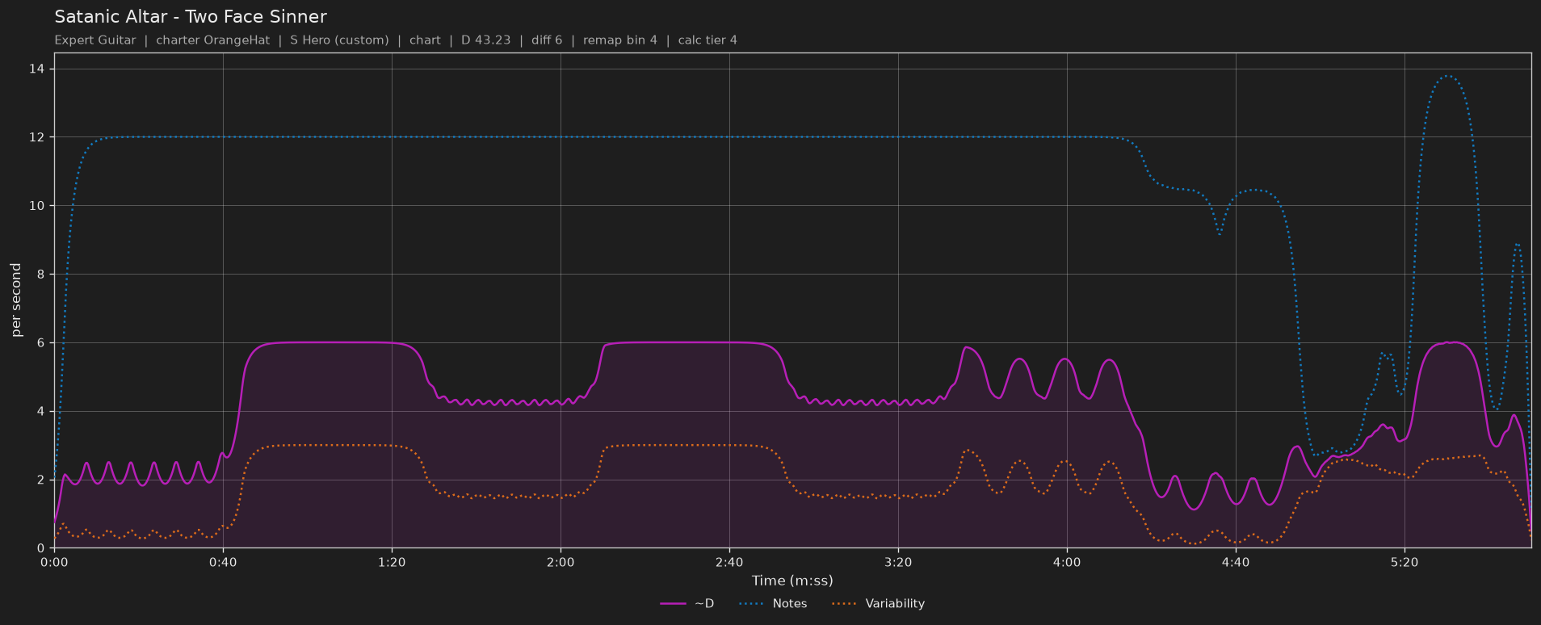Click the "3:20" x-axis tick label
The height and width of the screenshot is (625, 1541).
point(898,562)
